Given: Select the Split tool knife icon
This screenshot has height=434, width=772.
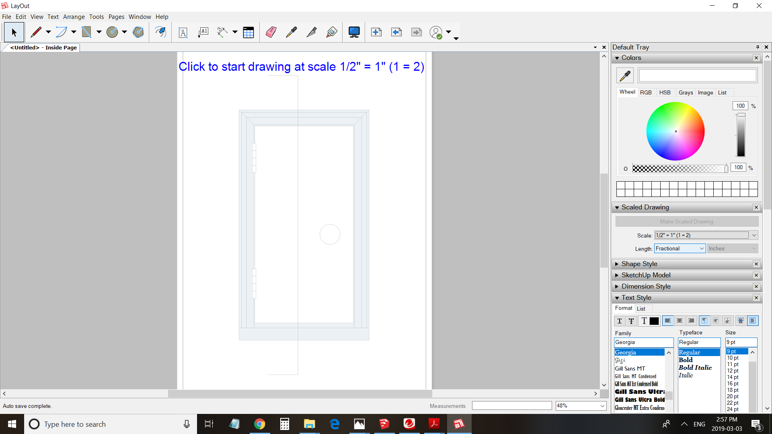Looking at the screenshot, I should coord(312,32).
